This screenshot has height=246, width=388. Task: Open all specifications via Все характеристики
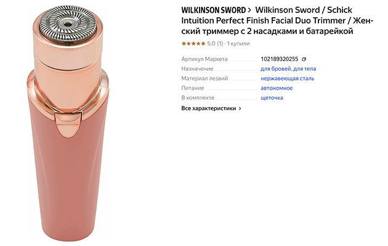coord(209,108)
